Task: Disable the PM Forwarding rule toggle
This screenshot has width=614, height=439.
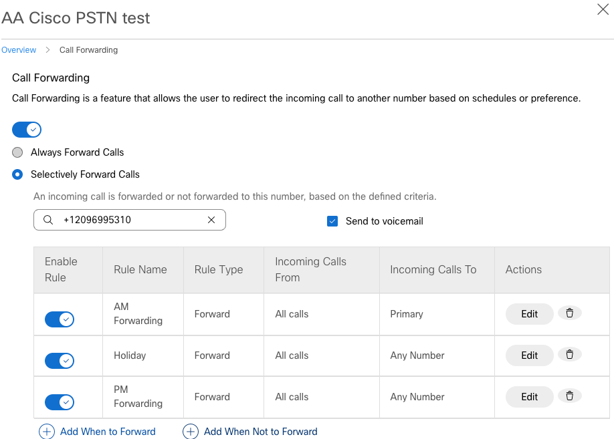Action: tap(60, 402)
